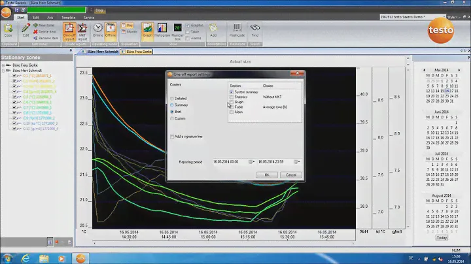Image resolution: width=471 pixels, height=264 pixels.
Task: Click the Copy clipboard icon
Action: (x=9, y=29)
